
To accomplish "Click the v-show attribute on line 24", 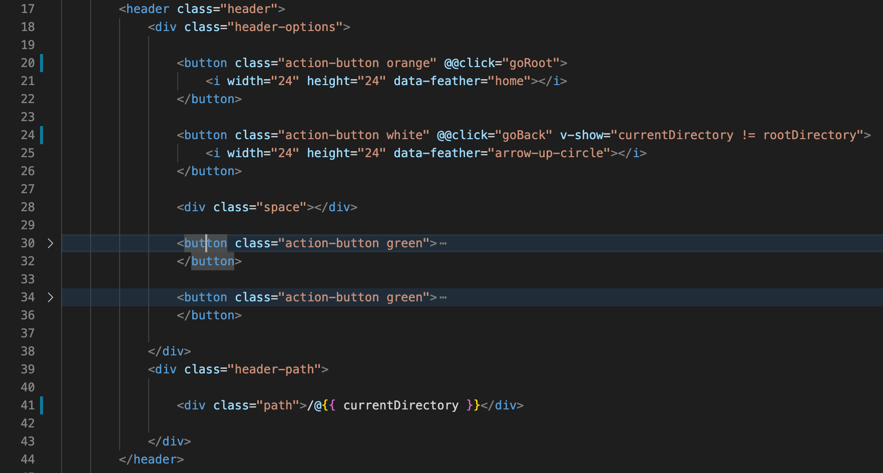I will tap(581, 135).
